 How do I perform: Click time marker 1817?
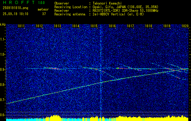coord(130,26)
